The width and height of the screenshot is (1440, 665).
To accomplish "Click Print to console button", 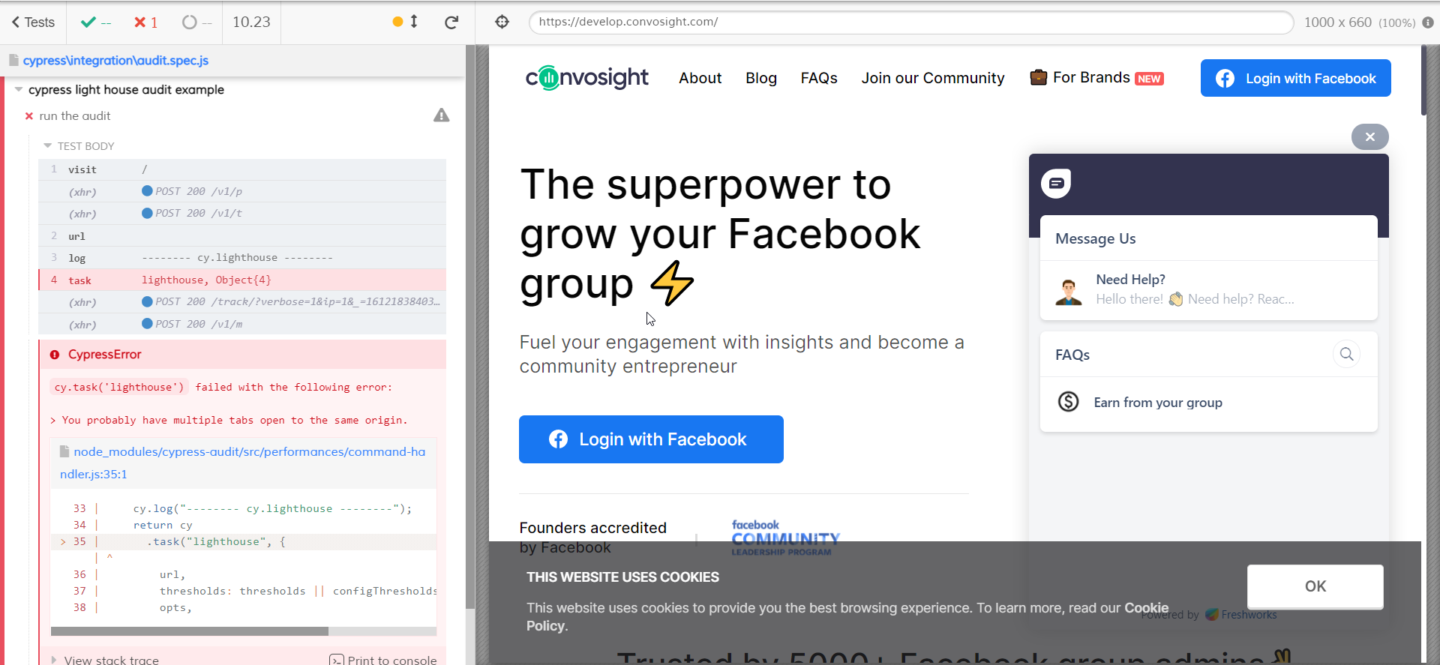I will tap(383, 660).
